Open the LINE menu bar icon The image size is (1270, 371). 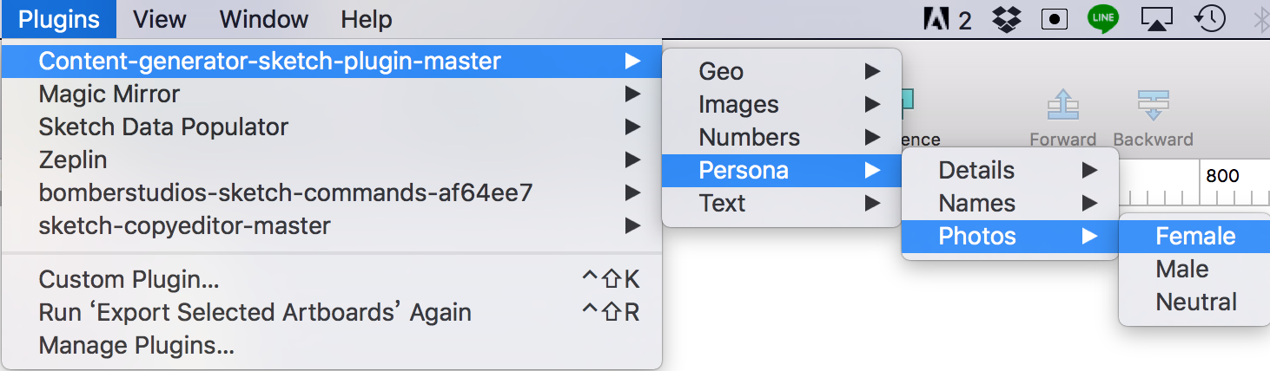tap(1103, 18)
